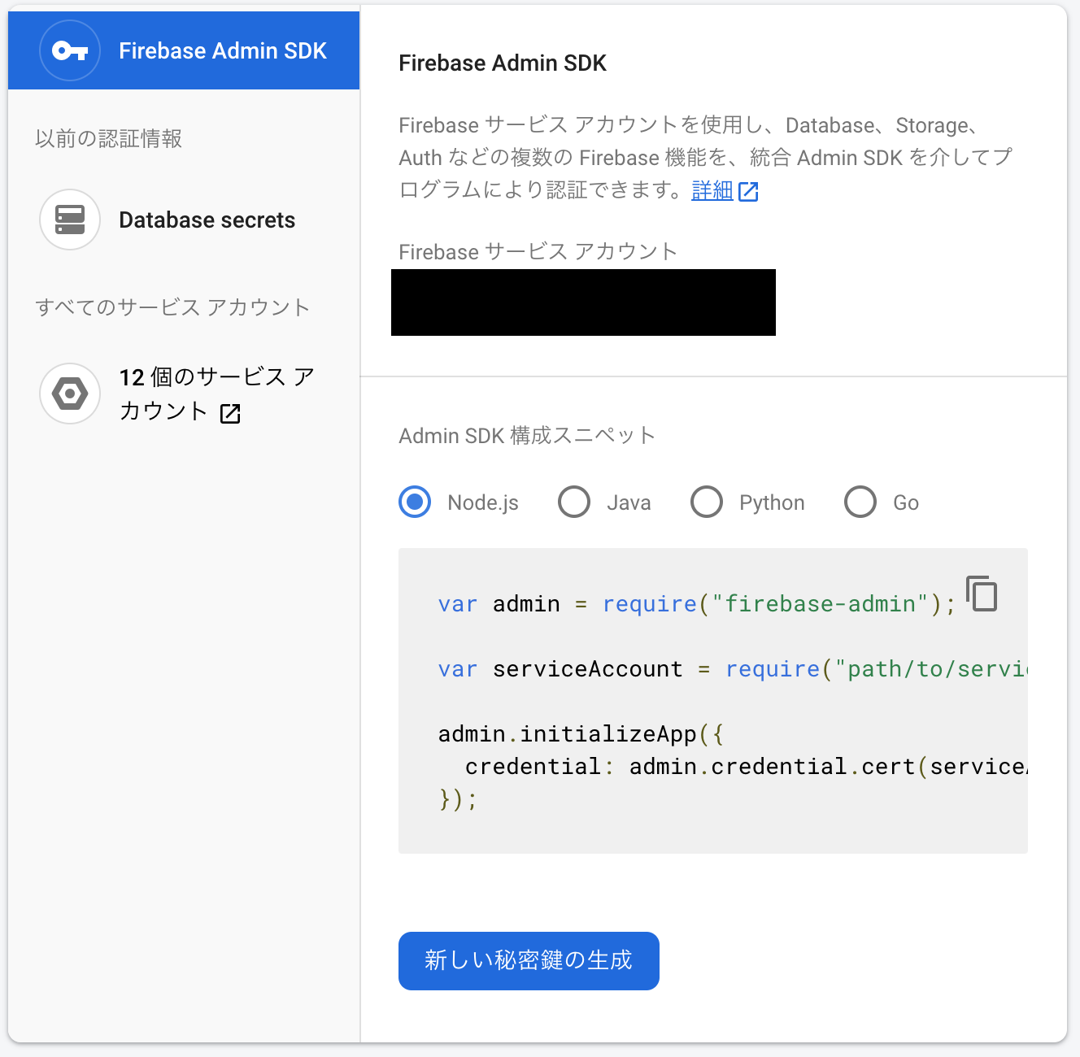This screenshot has height=1057, width=1080.
Task: Open the external link icon next to 詳細
Action: pos(749,191)
